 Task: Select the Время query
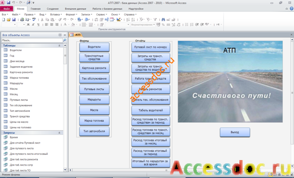14,137
